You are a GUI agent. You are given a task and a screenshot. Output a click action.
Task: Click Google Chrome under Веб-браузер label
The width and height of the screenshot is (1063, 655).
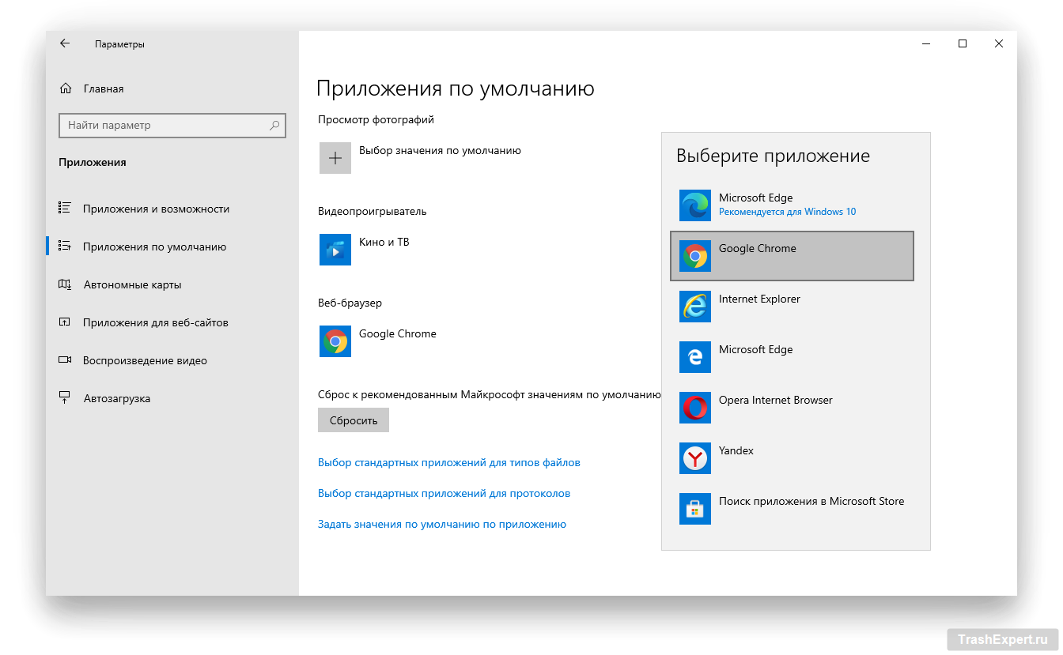(398, 333)
